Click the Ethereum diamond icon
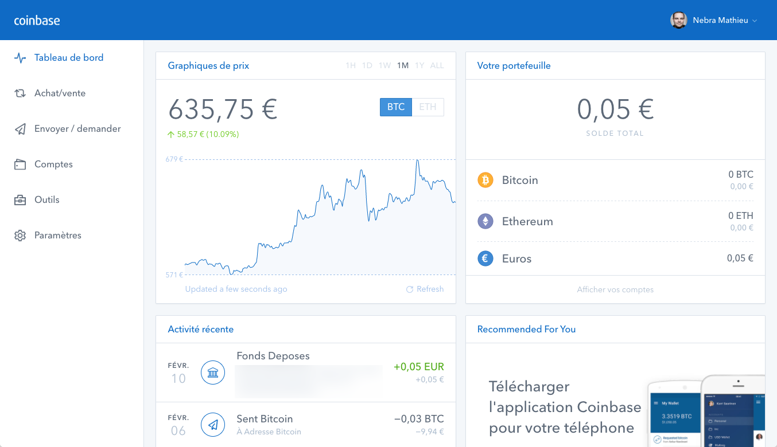This screenshot has width=777, height=447. click(485, 221)
